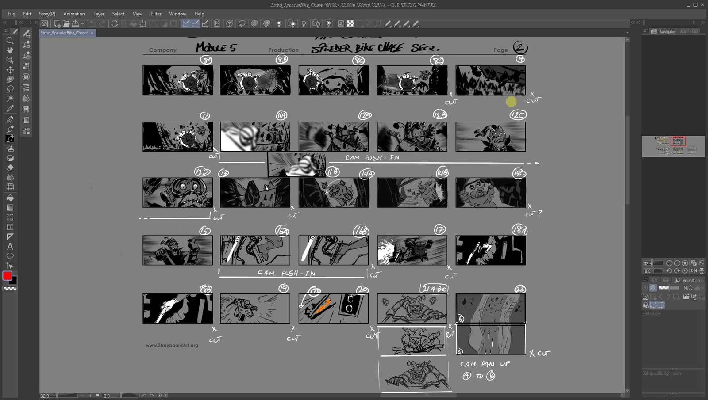Screen dimensions: 708x400
Task: Open the tool palette menu button
Action: 5,31
